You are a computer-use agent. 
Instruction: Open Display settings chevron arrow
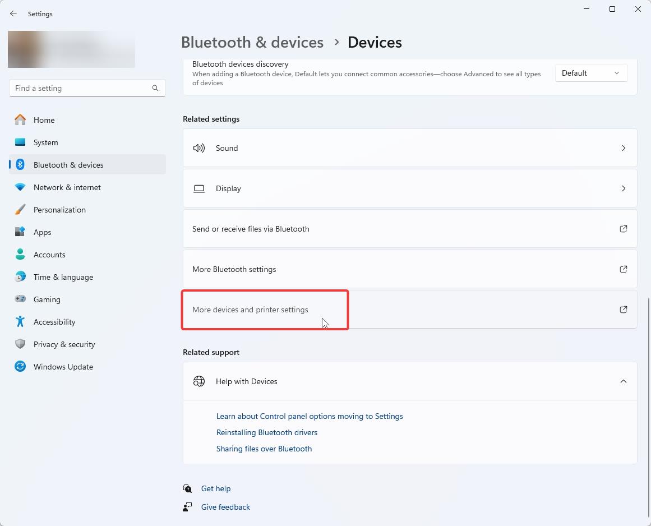coord(623,188)
